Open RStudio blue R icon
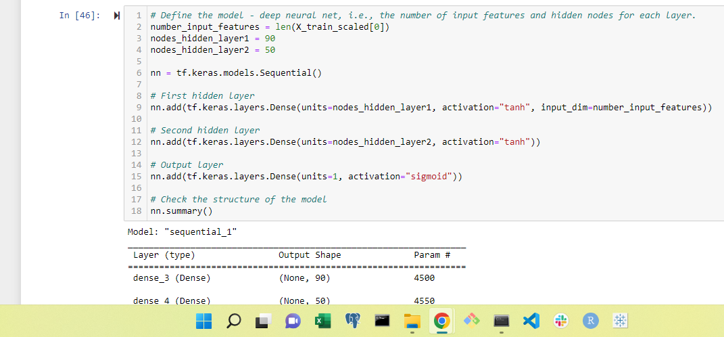Screen dimensions: 724x337 591,320
